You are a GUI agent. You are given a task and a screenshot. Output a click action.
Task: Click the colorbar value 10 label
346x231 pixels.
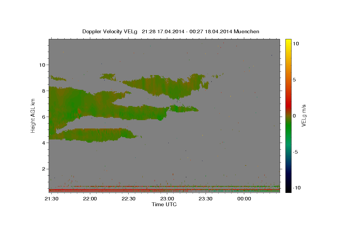[x=296, y=43]
